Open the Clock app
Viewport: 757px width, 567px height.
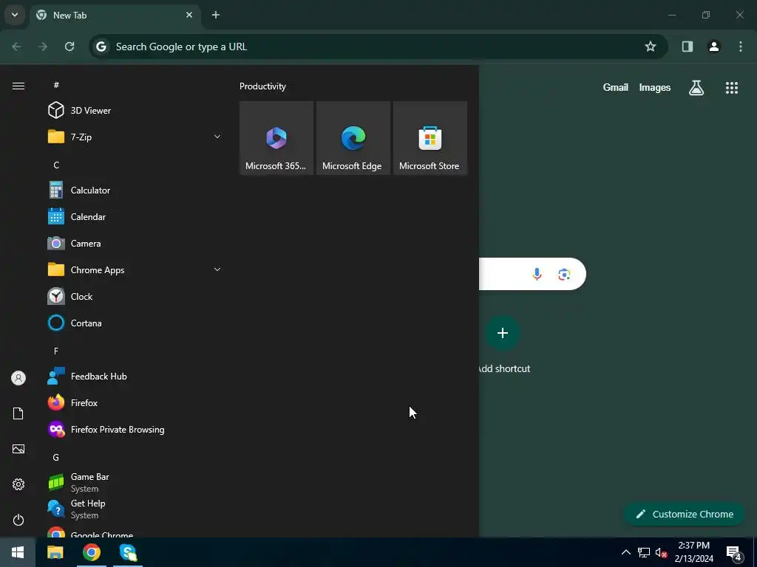(x=135, y=297)
